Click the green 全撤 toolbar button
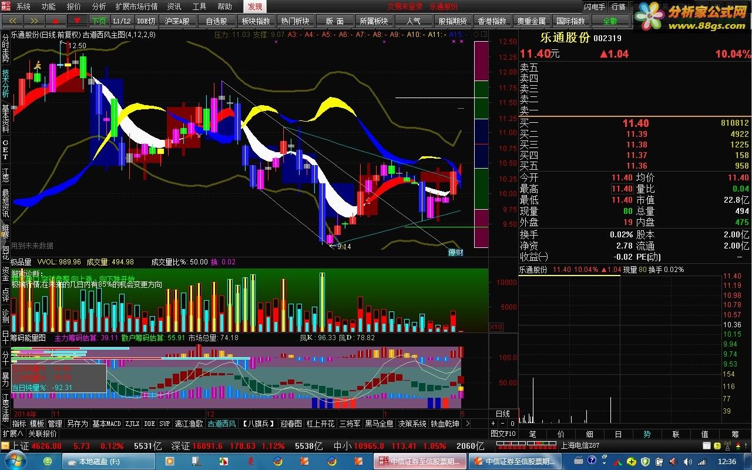 (610, 21)
